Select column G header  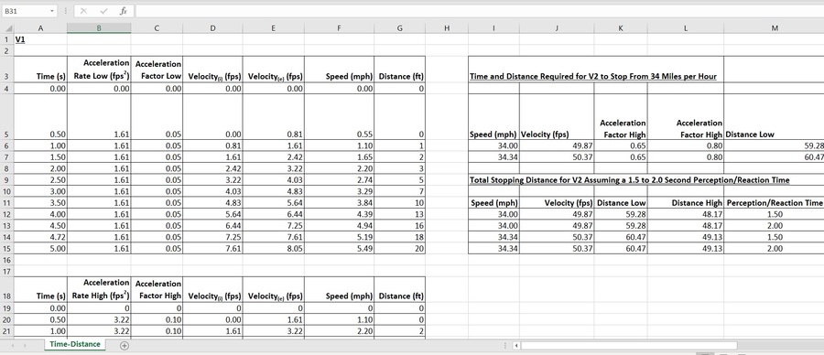coord(399,29)
